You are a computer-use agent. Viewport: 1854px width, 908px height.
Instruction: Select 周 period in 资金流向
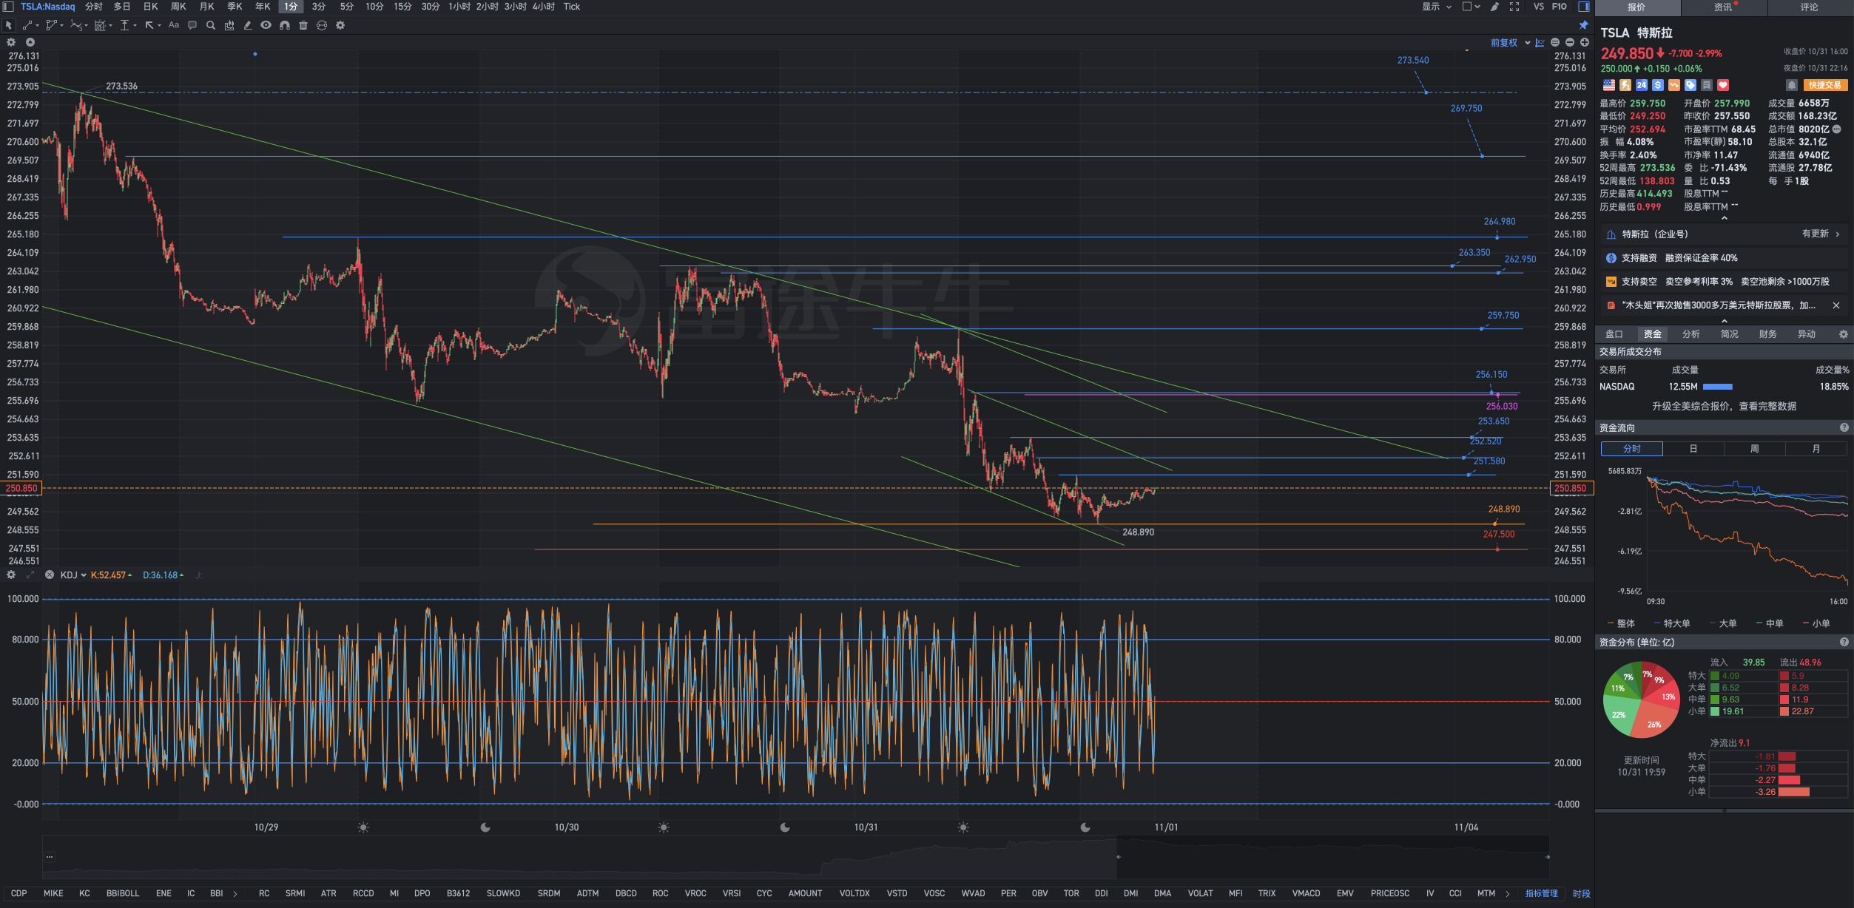point(1754,449)
